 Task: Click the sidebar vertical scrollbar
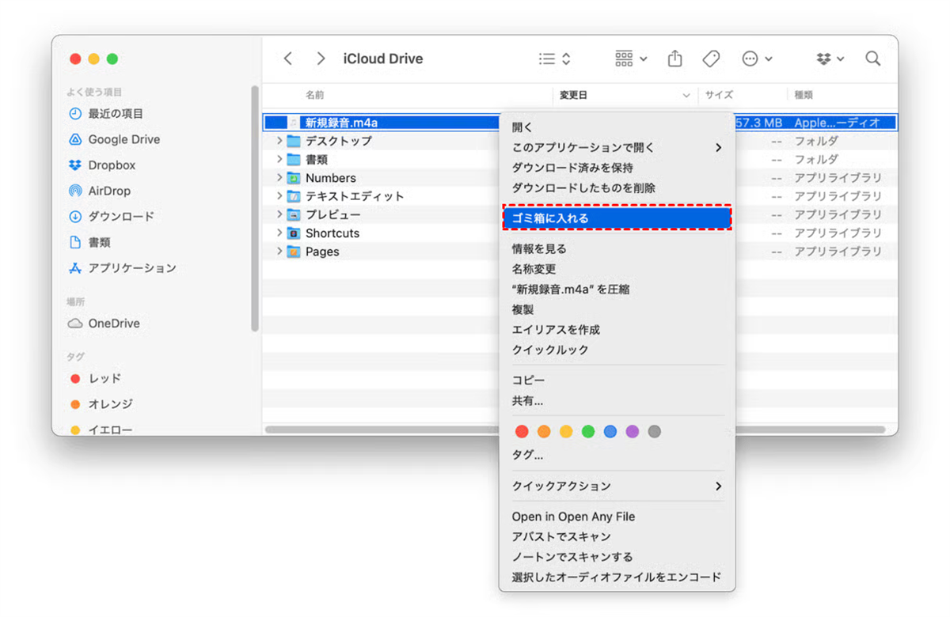coord(255,209)
